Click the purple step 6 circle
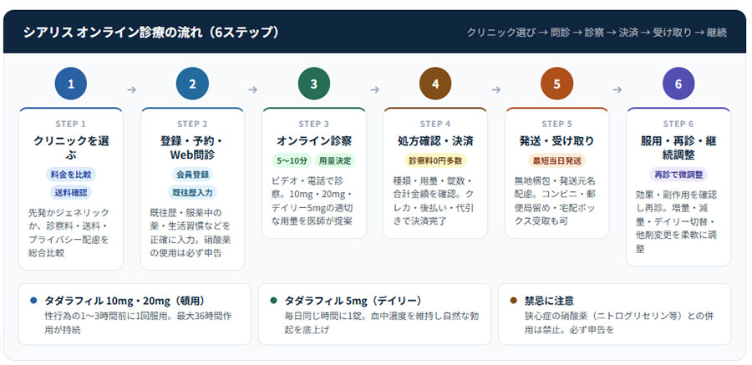This screenshot has height=365, width=752. click(678, 84)
